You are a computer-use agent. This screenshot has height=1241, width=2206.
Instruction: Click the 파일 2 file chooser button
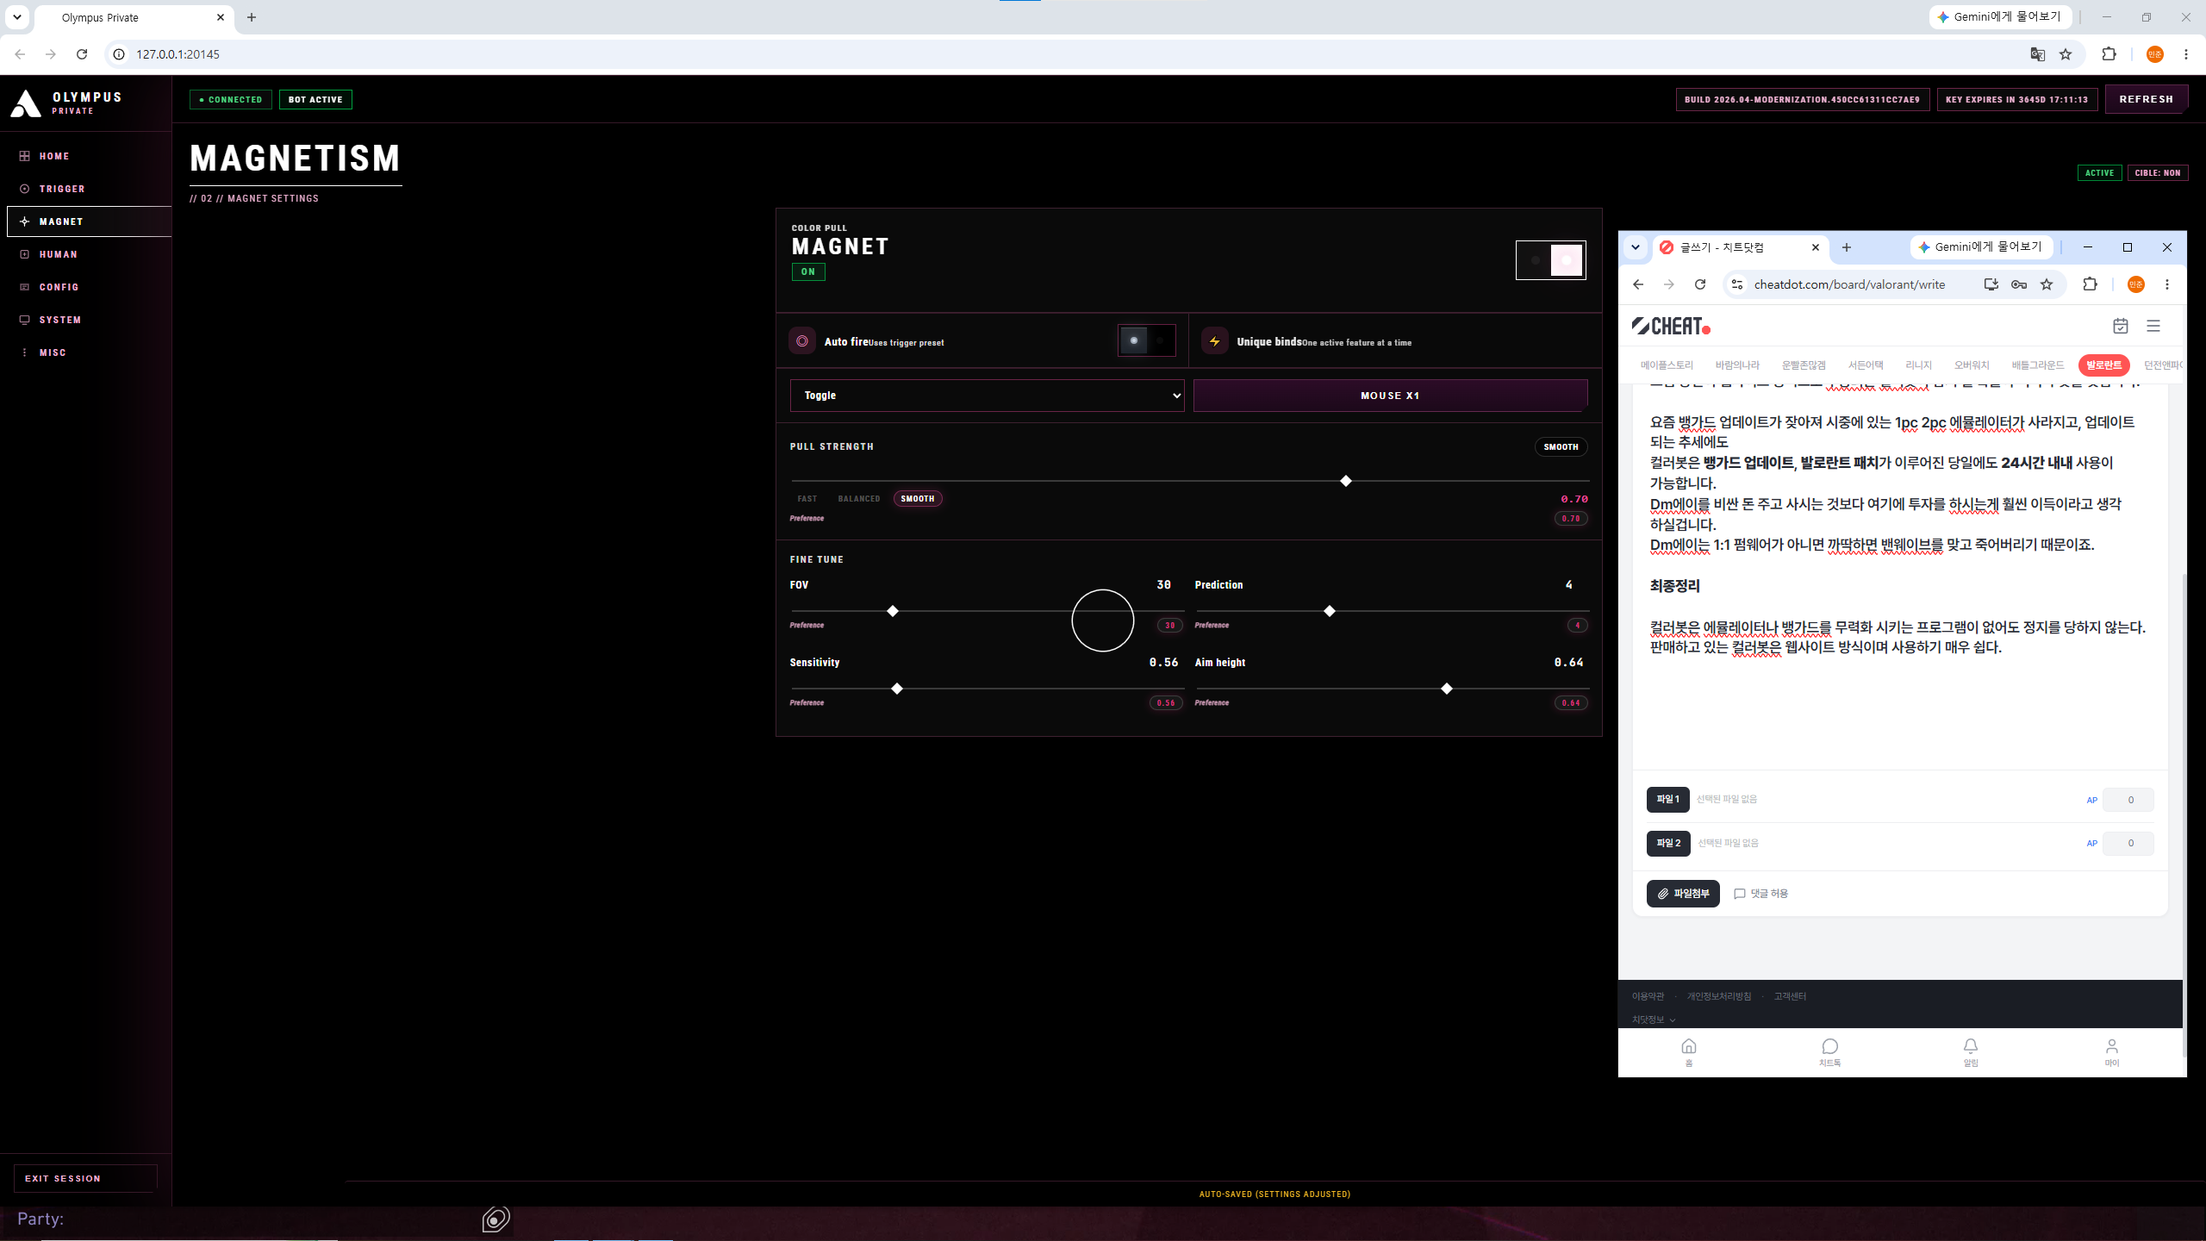[x=1668, y=844]
